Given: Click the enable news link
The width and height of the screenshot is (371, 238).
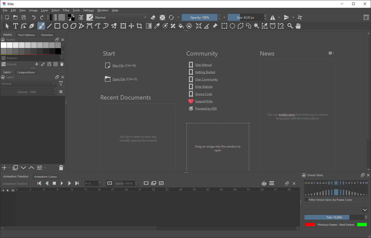Looking at the screenshot, I should pos(287,115).
